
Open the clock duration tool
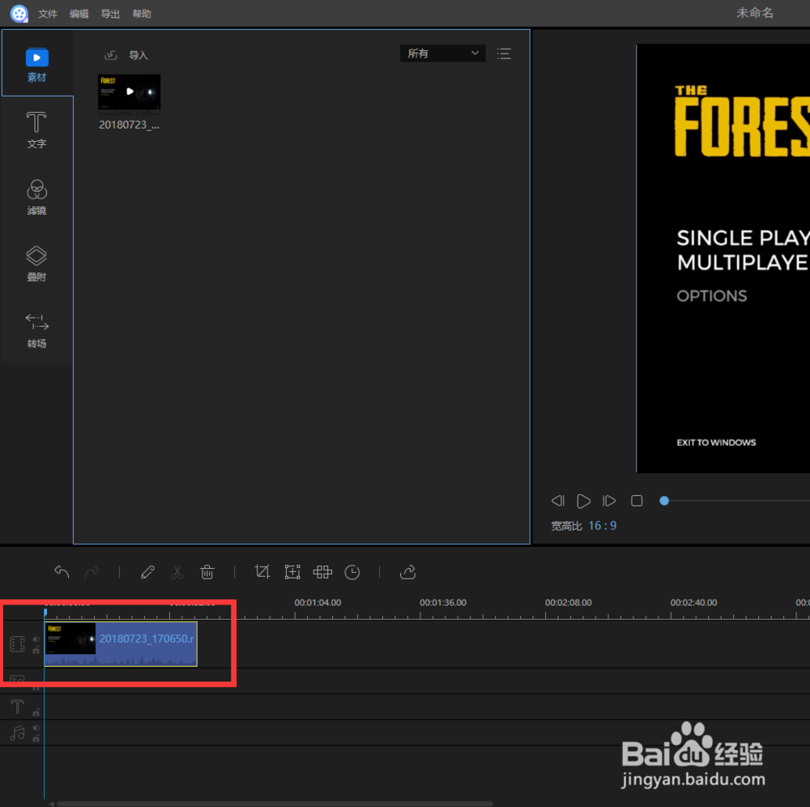pyautogui.click(x=352, y=572)
